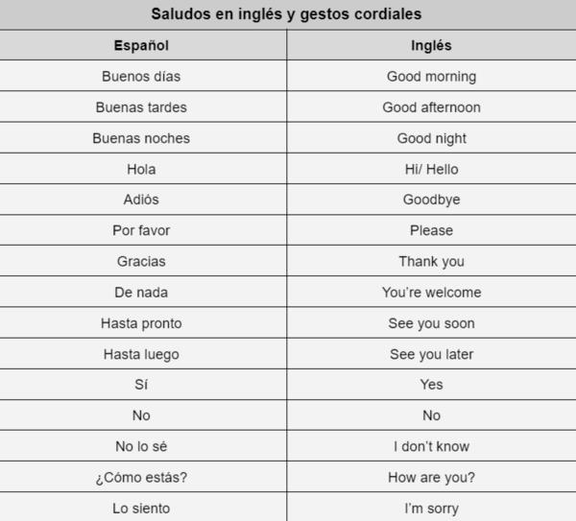The height and width of the screenshot is (521, 576).
Task: Click the 'Buenas noches' cell
Action: coord(143,138)
